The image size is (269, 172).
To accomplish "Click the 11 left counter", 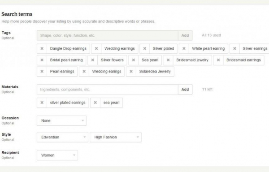I will (x=207, y=89).
